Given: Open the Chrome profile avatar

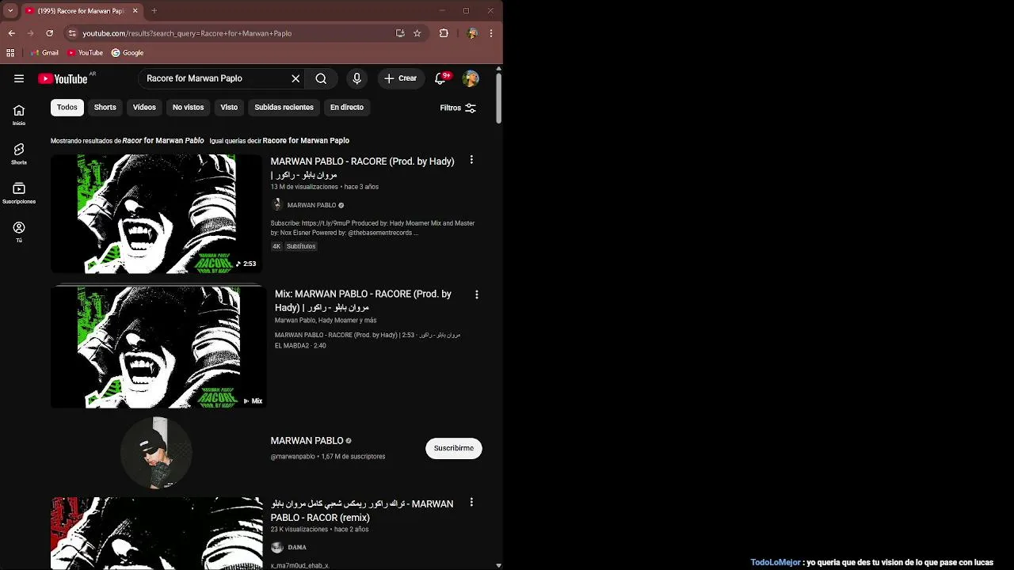Looking at the screenshot, I should [x=472, y=33].
